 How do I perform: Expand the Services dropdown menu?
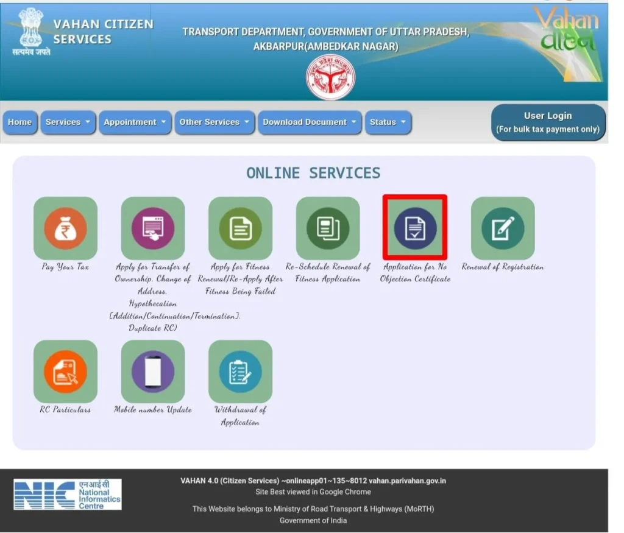tap(68, 122)
